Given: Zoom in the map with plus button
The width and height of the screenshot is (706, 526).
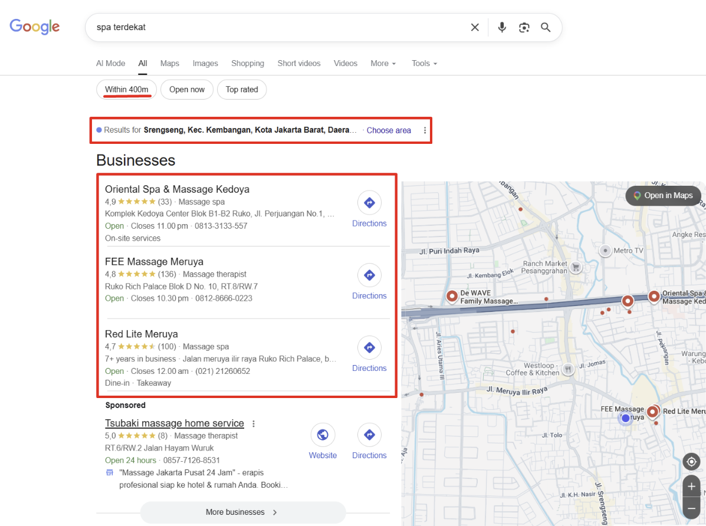Looking at the screenshot, I should (691, 486).
